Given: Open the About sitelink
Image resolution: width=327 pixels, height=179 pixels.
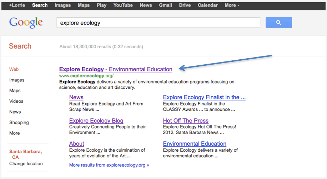Looking at the screenshot, I should tap(76, 144).
